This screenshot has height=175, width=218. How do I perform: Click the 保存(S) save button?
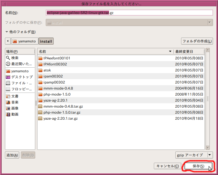click(198, 166)
